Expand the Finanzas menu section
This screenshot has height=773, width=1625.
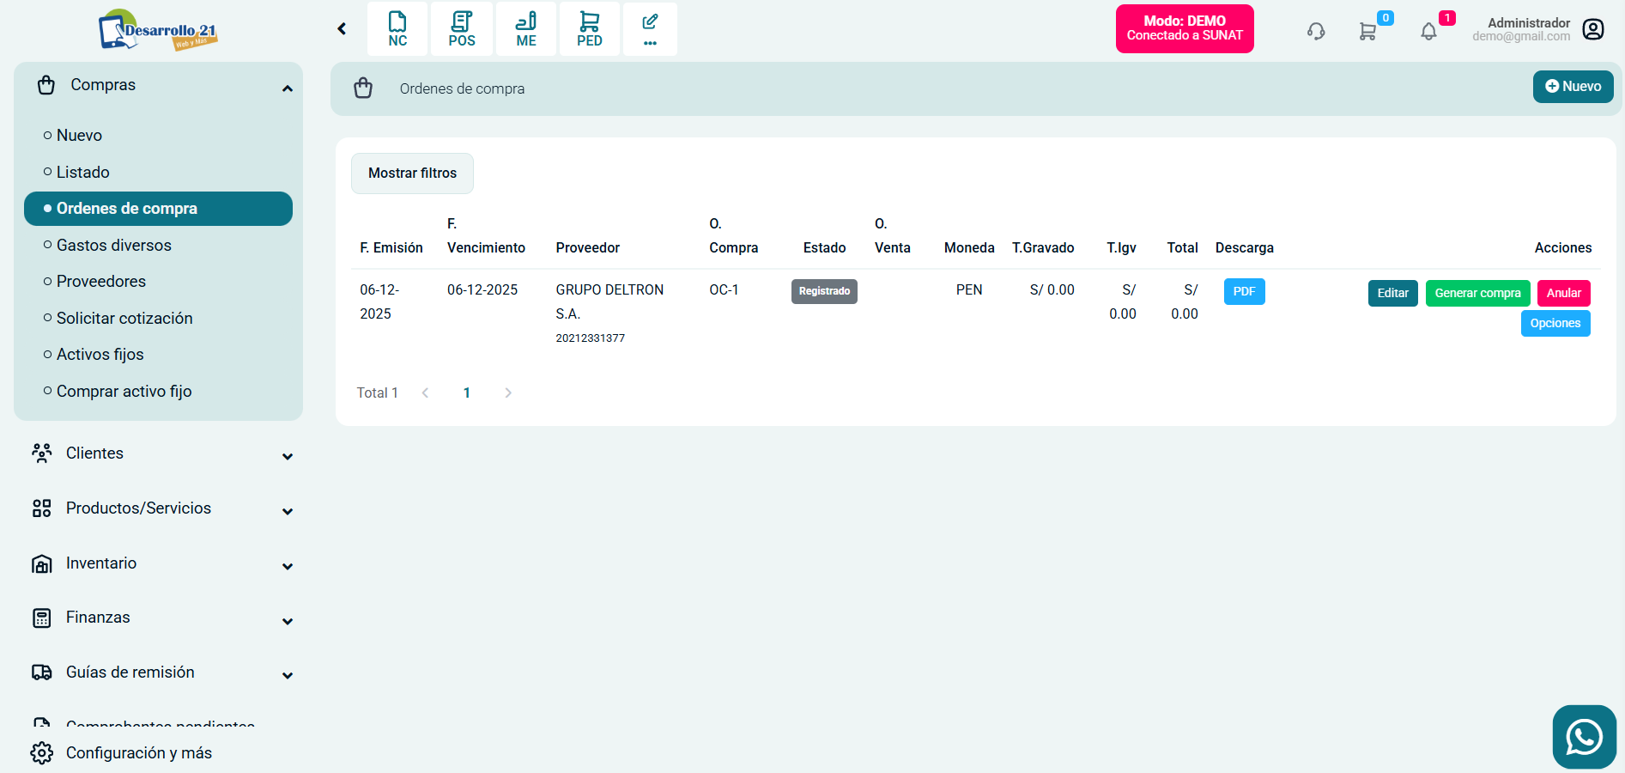[288, 621]
